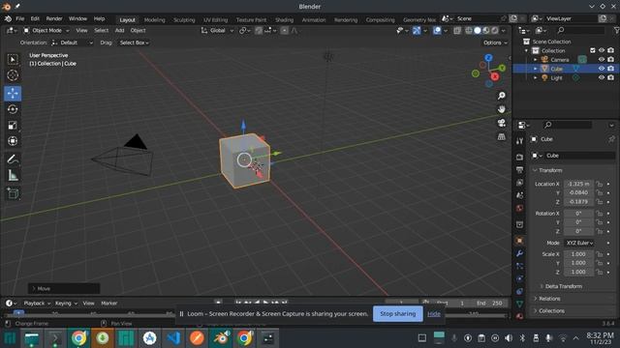
Task: Open the Global transform orientation dropdown
Action: point(217,30)
